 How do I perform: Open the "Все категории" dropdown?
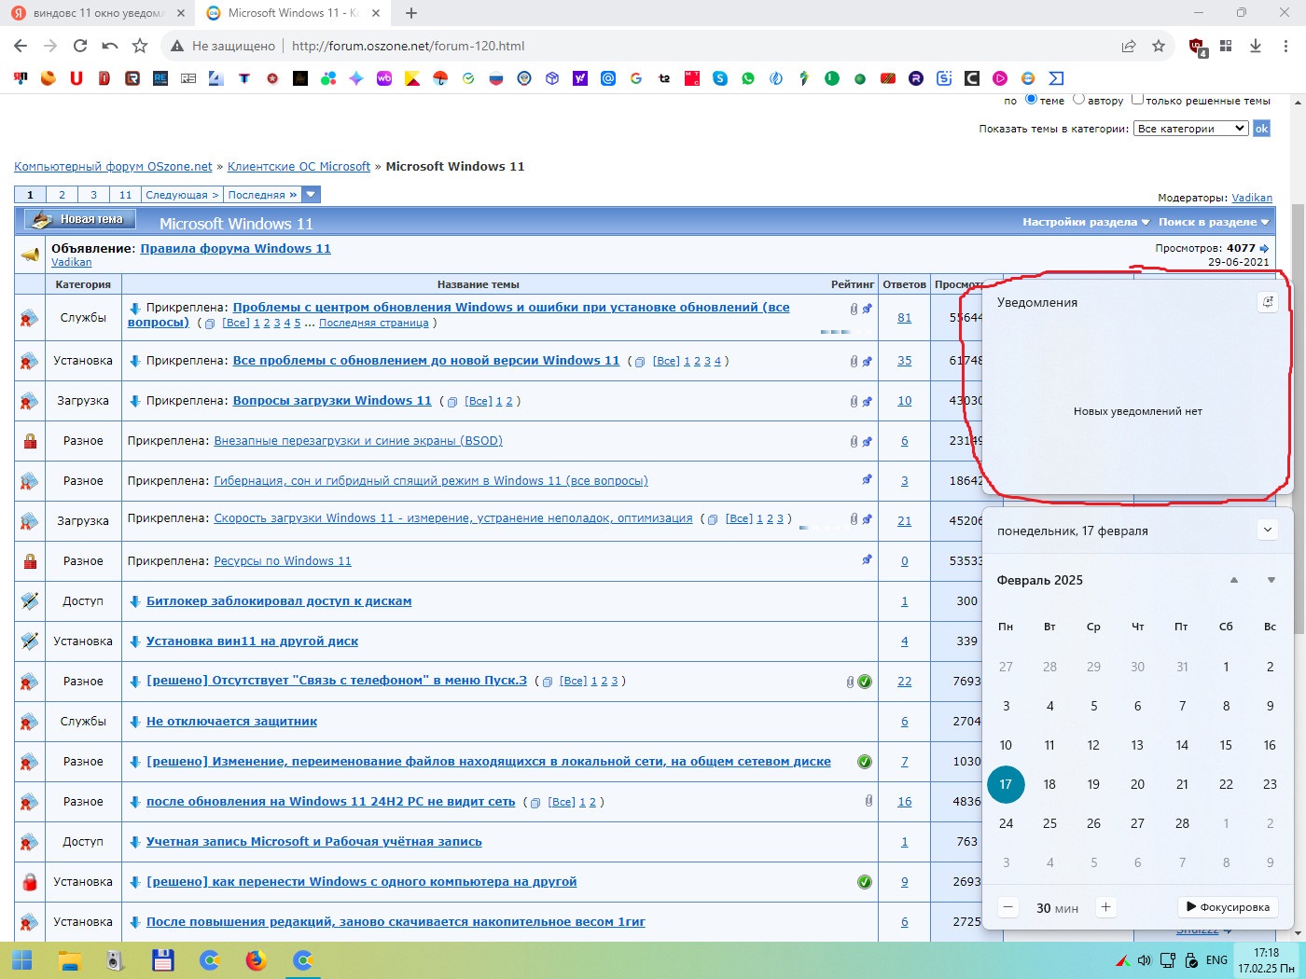coord(1190,129)
